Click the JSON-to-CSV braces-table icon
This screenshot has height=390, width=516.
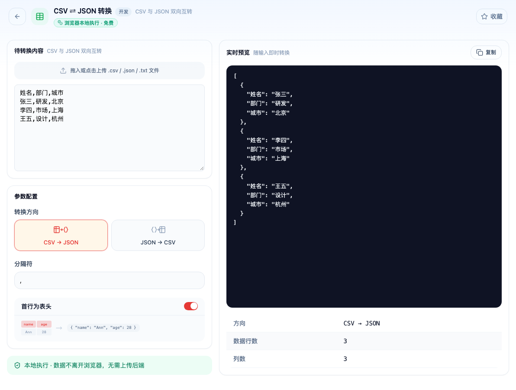[158, 230]
